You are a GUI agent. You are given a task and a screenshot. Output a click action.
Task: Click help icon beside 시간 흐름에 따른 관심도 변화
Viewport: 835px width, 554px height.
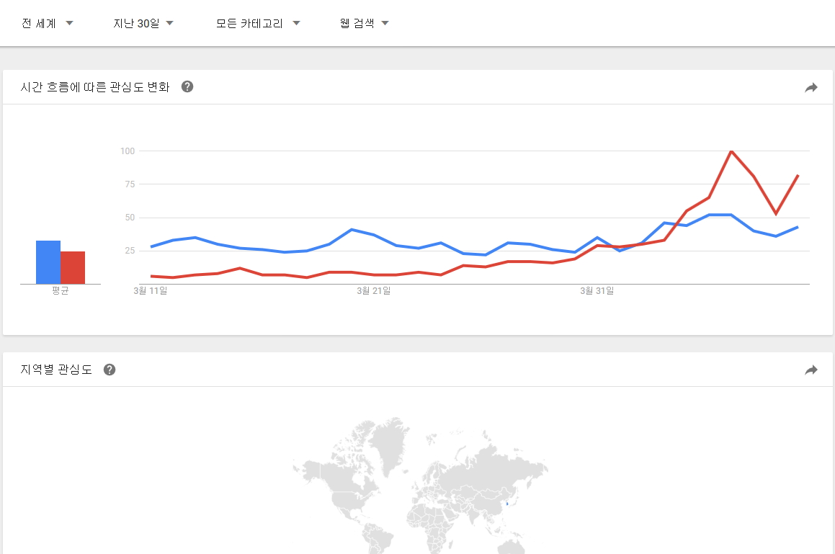pos(187,87)
